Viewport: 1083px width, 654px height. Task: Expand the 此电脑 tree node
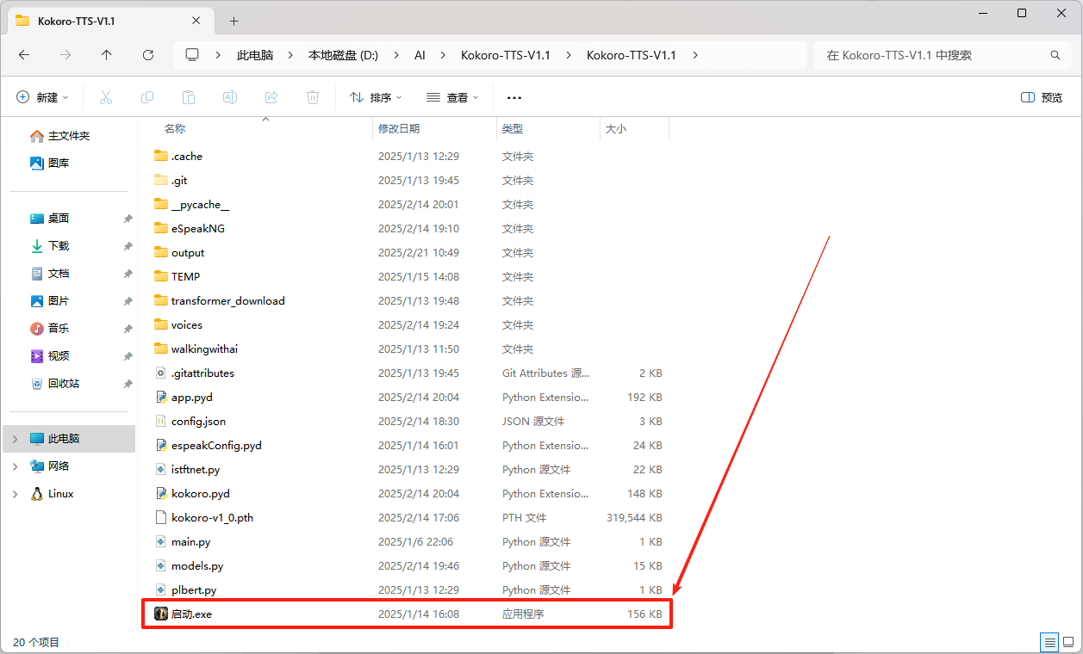[15, 439]
